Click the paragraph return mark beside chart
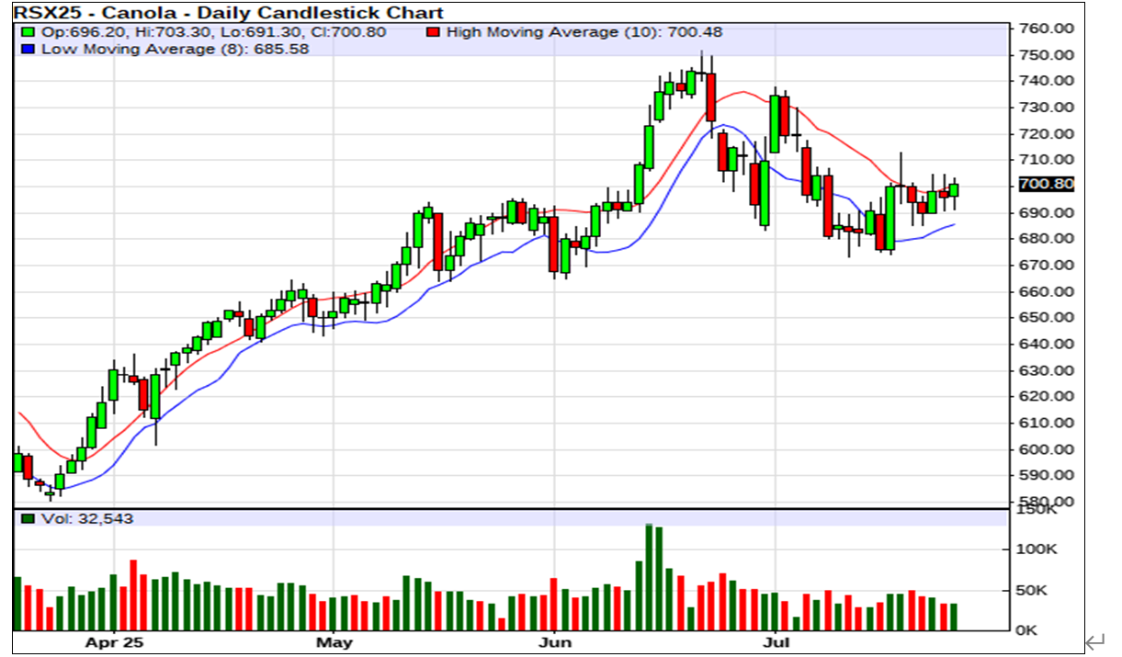1122x657 pixels. 1094,640
